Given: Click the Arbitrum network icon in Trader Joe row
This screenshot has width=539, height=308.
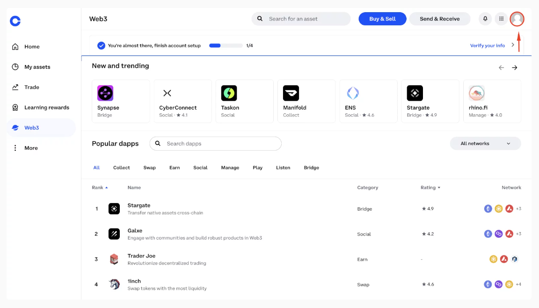Looking at the screenshot, I should 515,259.
